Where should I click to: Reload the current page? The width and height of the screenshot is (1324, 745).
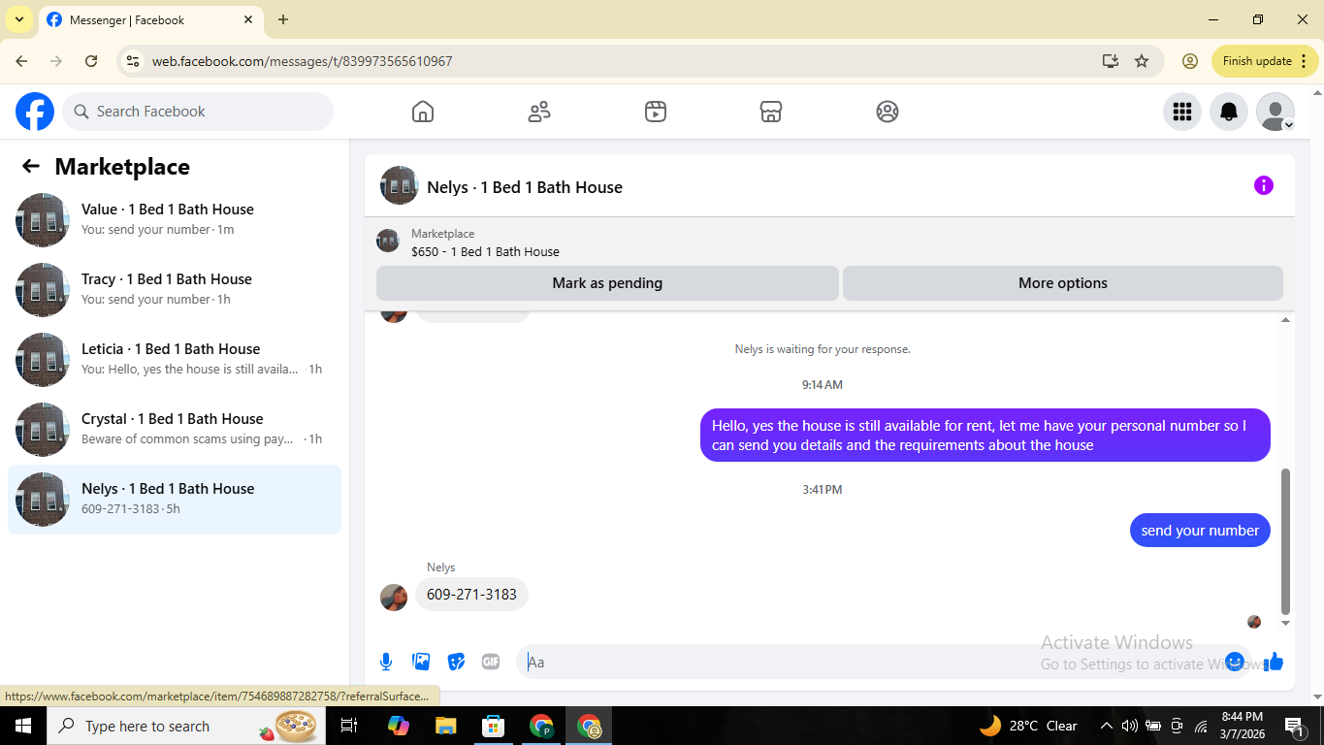point(91,61)
